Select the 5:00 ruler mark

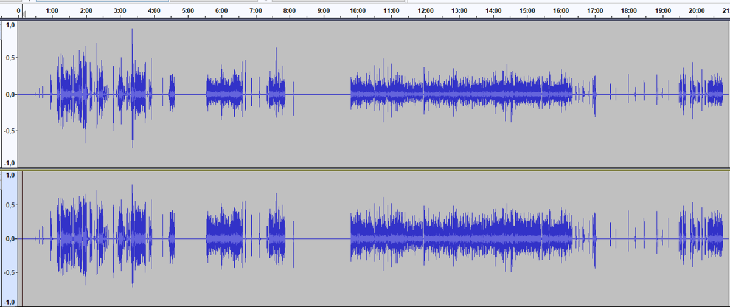(188, 11)
